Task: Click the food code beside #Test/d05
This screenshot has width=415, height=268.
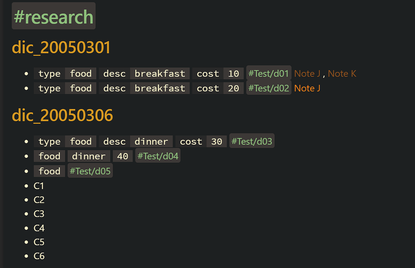Action: pos(49,171)
